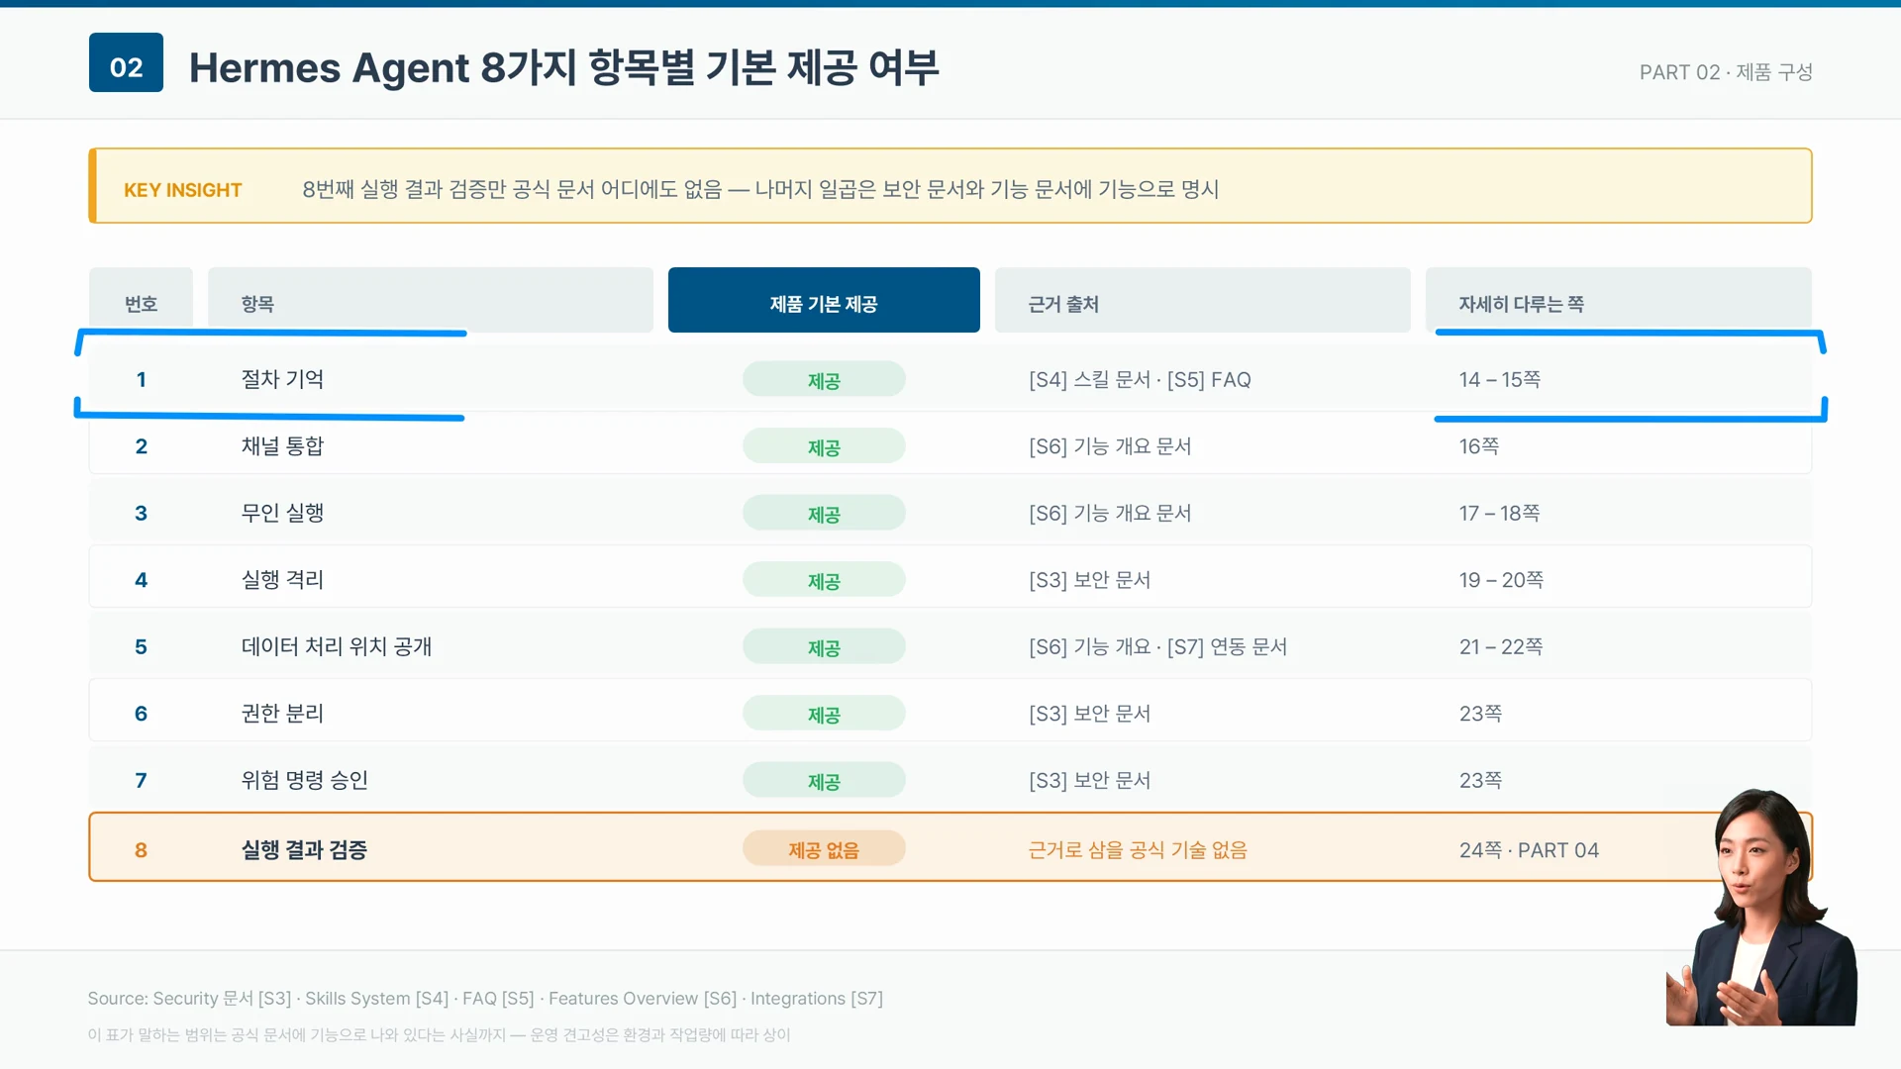
Task: Click the 제공 badge in 절차 기억 row
Action: point(824,380)
